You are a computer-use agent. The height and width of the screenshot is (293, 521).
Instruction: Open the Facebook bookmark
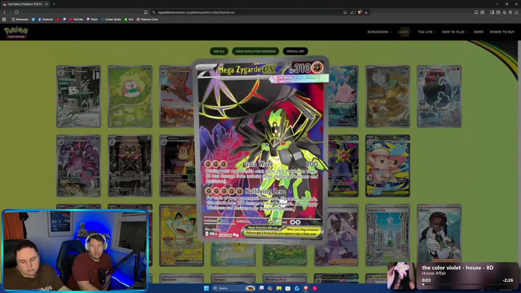coord(45,19)
